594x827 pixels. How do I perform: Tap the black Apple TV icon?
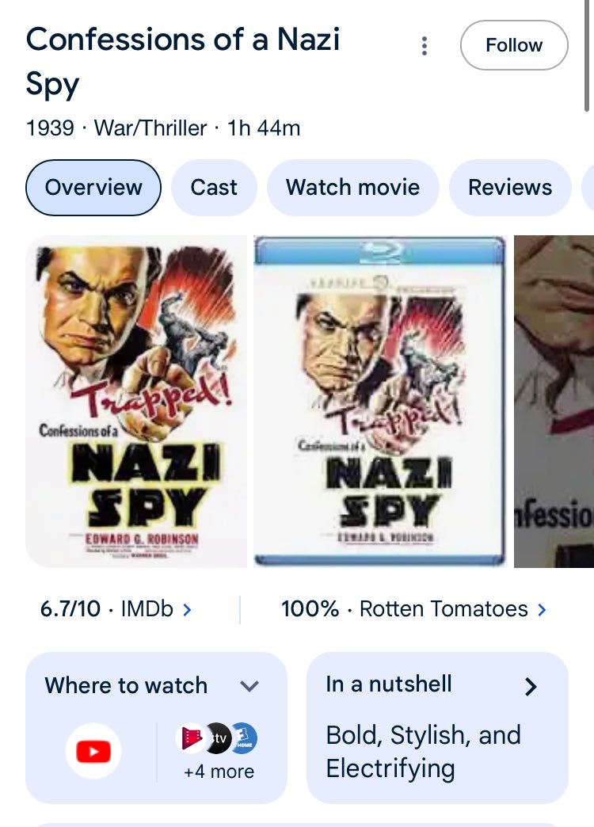pos(217,738)
